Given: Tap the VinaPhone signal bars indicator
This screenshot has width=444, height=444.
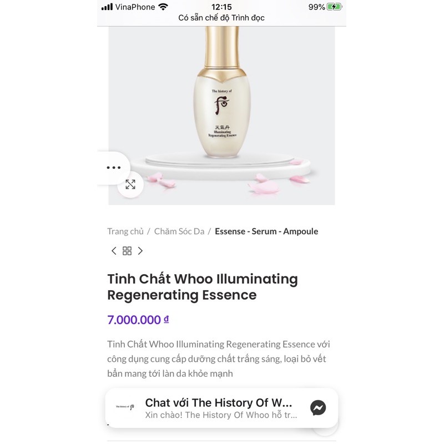Looking at the screenshot, I should pos(108,7).
